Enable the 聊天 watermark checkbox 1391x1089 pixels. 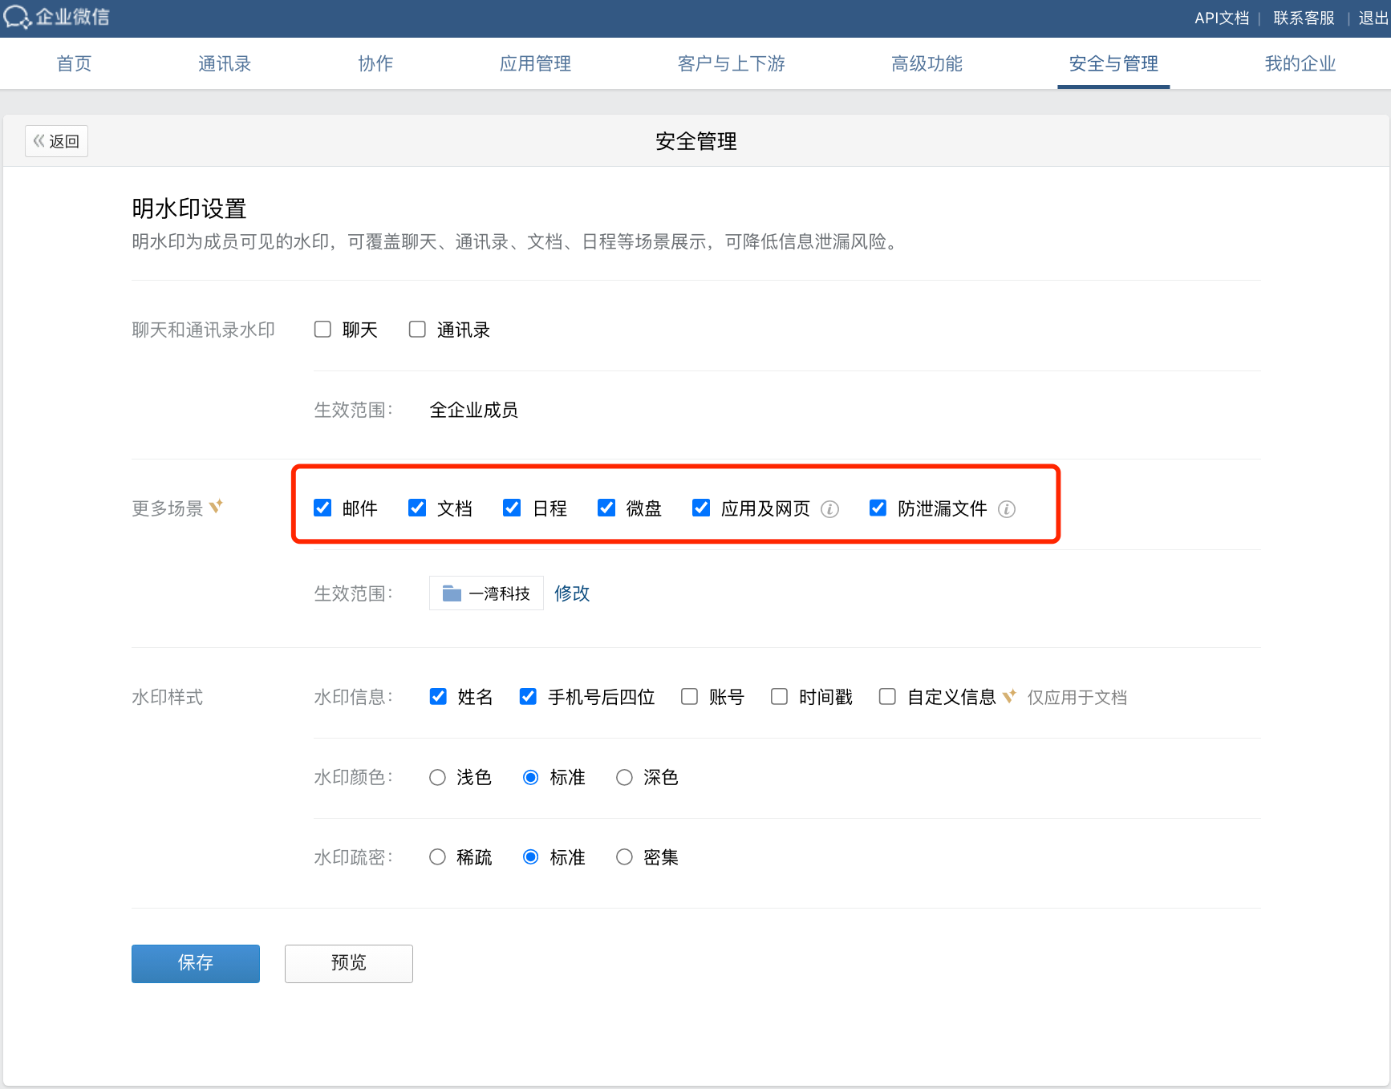(x=322, y=330)
